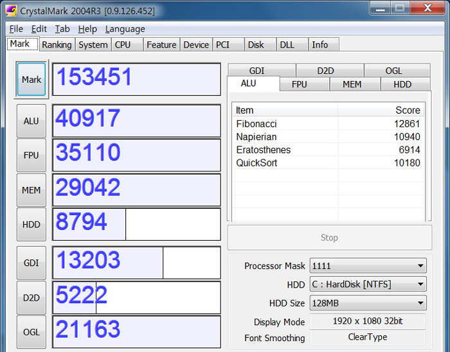Open the Help menu

pos(87,29)
